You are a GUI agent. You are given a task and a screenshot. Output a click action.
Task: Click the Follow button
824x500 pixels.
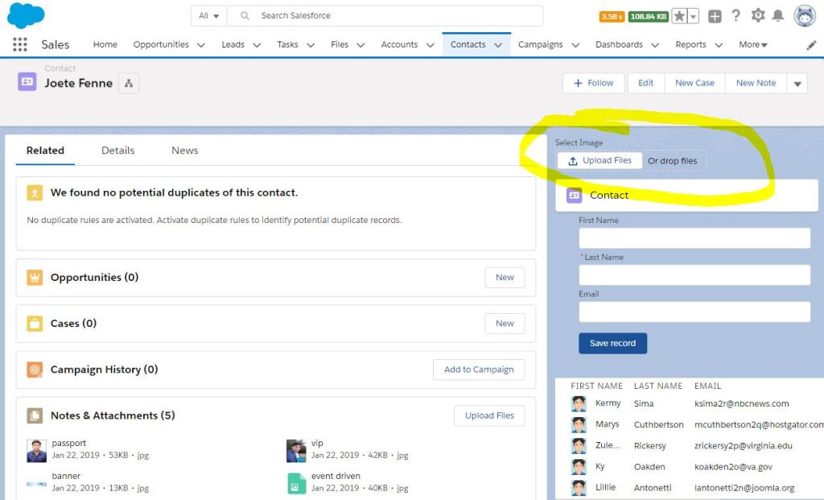coord(594,83)
